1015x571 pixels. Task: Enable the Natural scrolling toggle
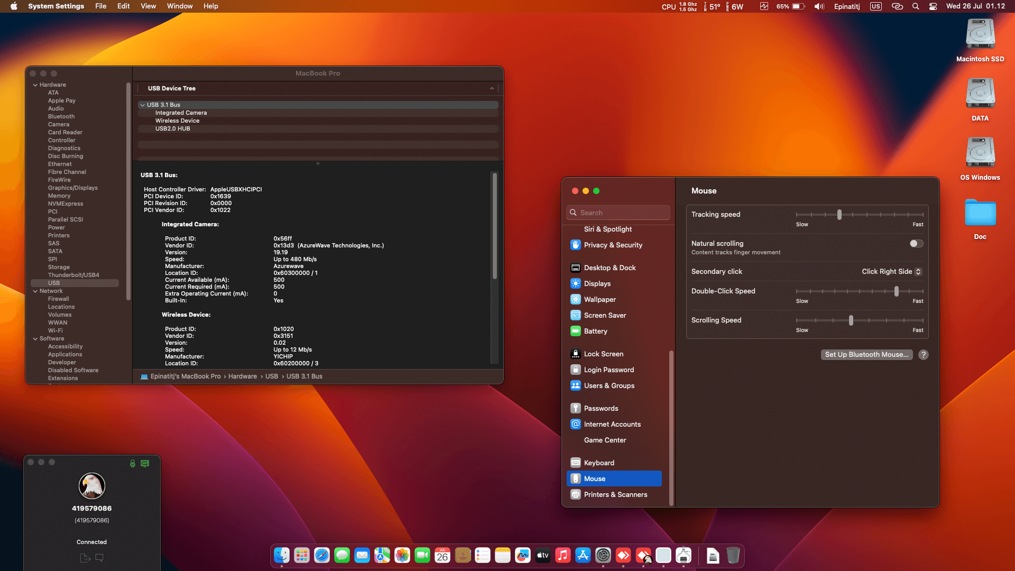916,243
